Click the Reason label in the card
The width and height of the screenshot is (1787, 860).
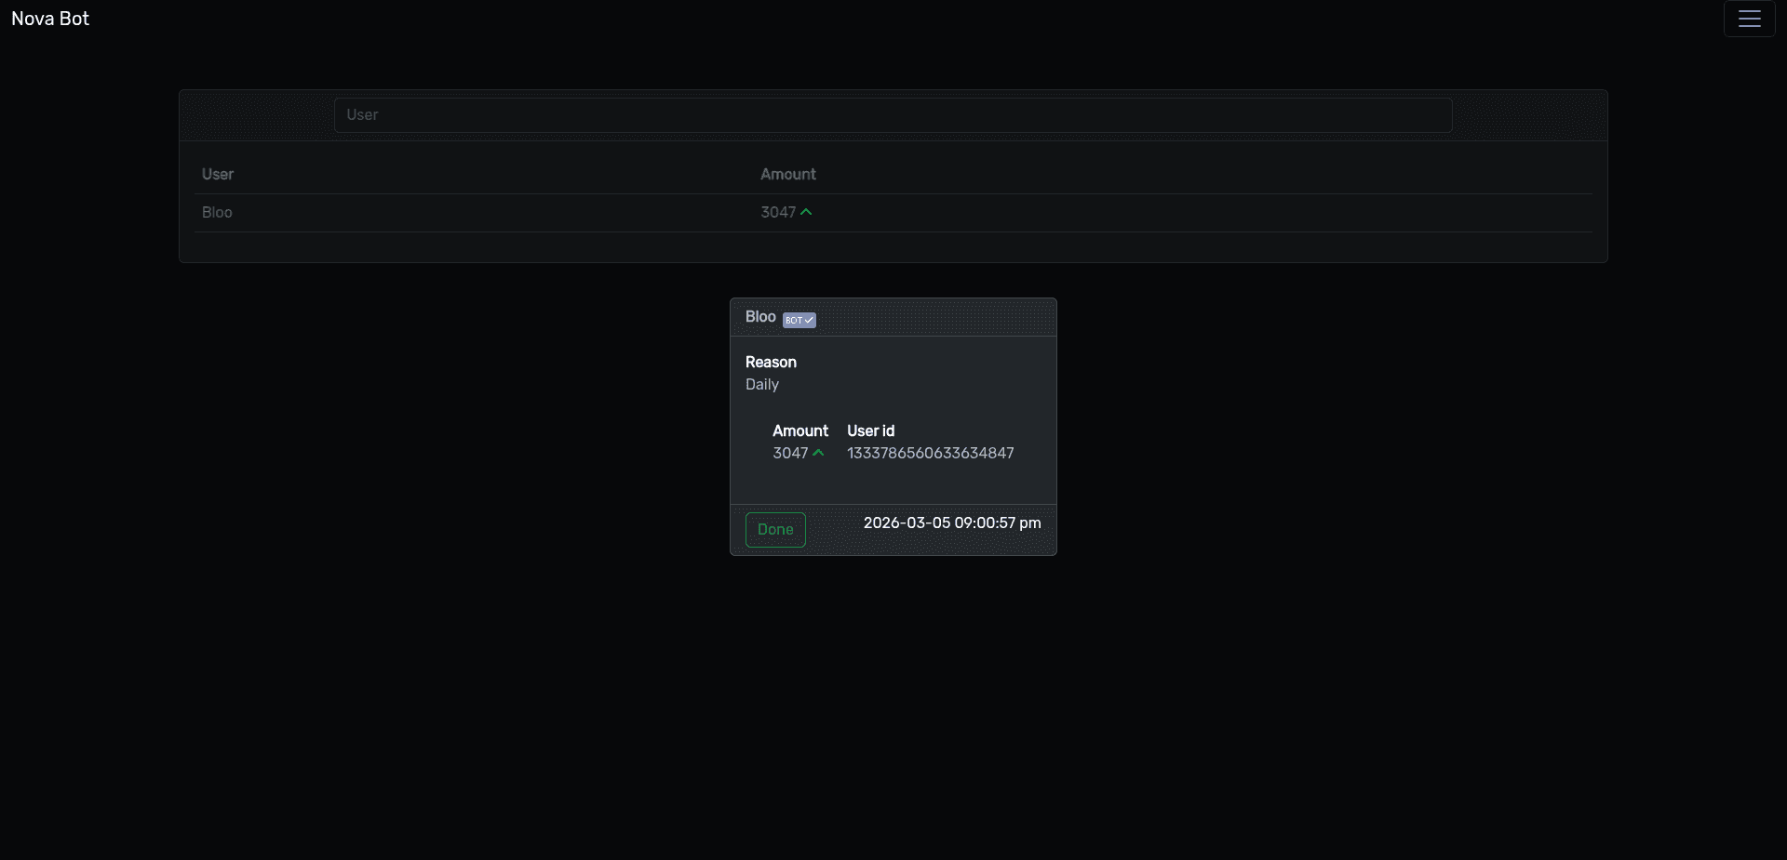pyautogui.click(x=771, y=363)
